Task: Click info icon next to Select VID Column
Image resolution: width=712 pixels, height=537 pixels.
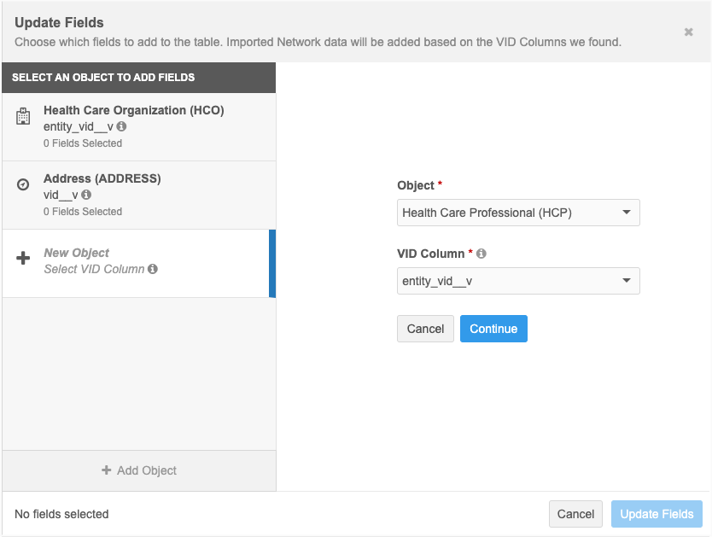Action: tap(153, 269)
